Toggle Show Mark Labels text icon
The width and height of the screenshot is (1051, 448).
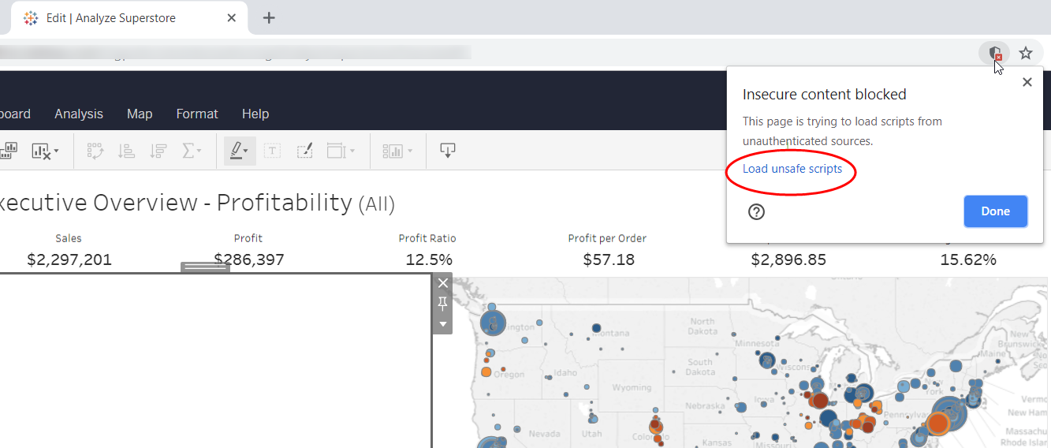272,151
